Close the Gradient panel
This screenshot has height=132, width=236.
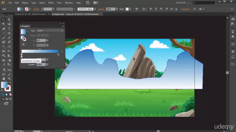pyautogui.click(x=63, y=23)
